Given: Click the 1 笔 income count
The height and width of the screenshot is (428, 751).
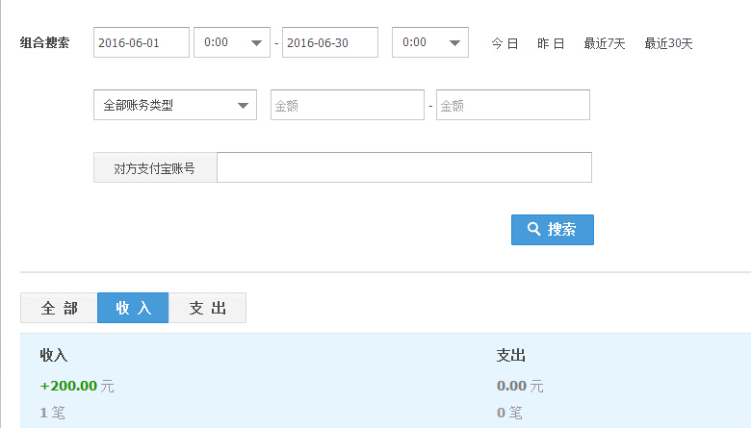Looking at the screenshot, I should (x=52, y=413).
